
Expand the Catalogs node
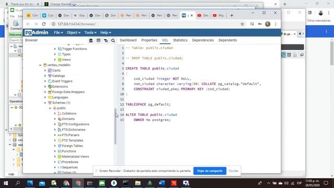45,76
